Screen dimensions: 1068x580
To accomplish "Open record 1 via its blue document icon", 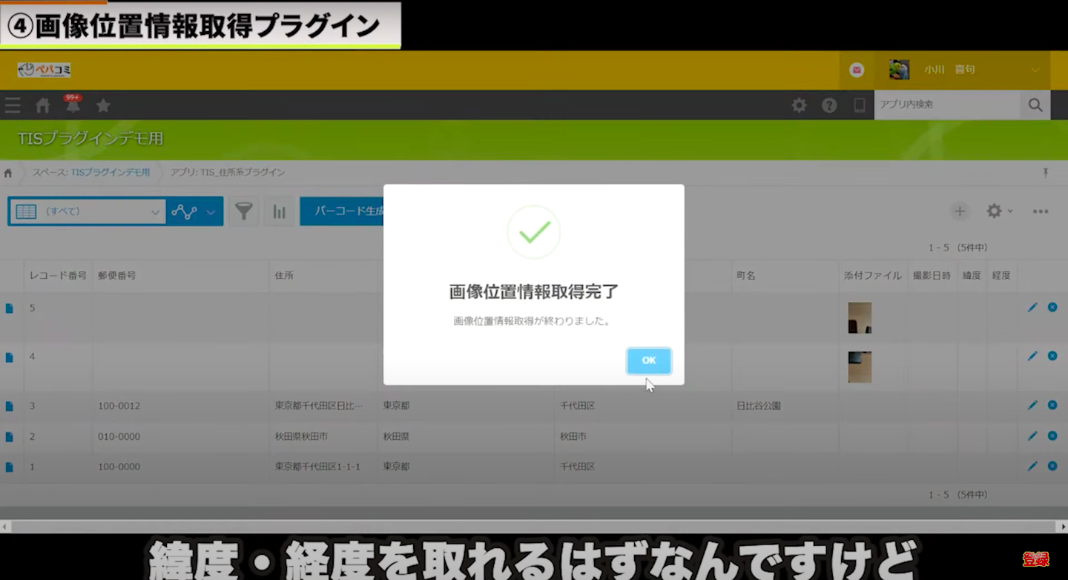I will tap(10, 467).
